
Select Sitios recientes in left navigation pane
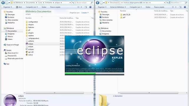pyautogui.click(x=13, y=20)
